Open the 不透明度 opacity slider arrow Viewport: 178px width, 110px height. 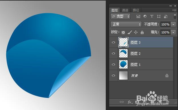click(173, 24)
